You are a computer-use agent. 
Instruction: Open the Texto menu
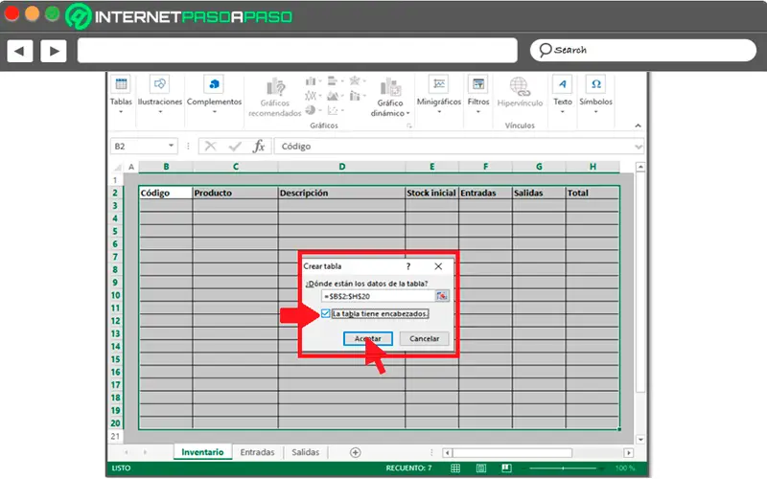(x=562, y=95)
